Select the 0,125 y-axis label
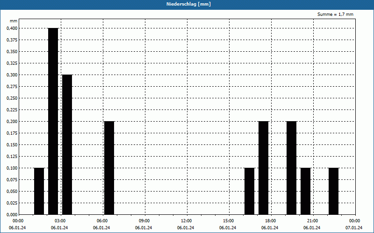 coord(12,157)
